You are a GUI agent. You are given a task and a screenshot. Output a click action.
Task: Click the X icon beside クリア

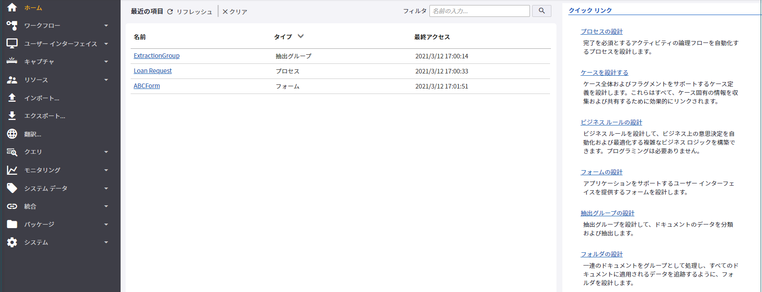pos(225,11)
